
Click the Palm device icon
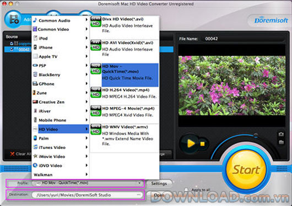click(x=35, y=138)
